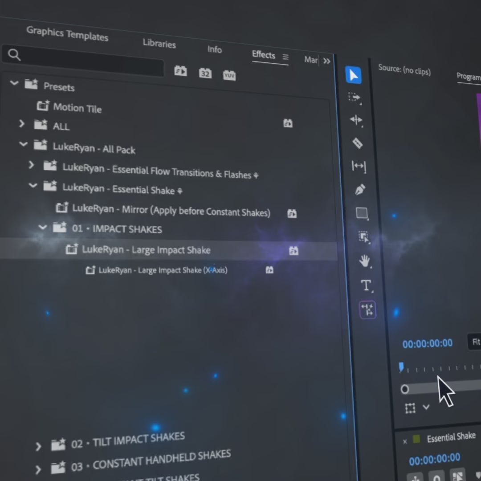The height and width of the screenshot is (481, 481).
Task: Click the Program Monitor playhead marker
Action: (x=401, y=367)
